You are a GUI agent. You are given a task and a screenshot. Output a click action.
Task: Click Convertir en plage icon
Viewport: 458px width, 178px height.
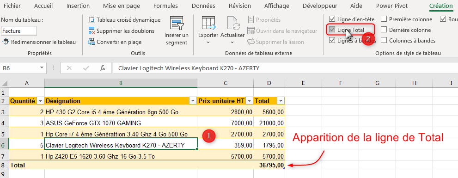pos(92,42)
